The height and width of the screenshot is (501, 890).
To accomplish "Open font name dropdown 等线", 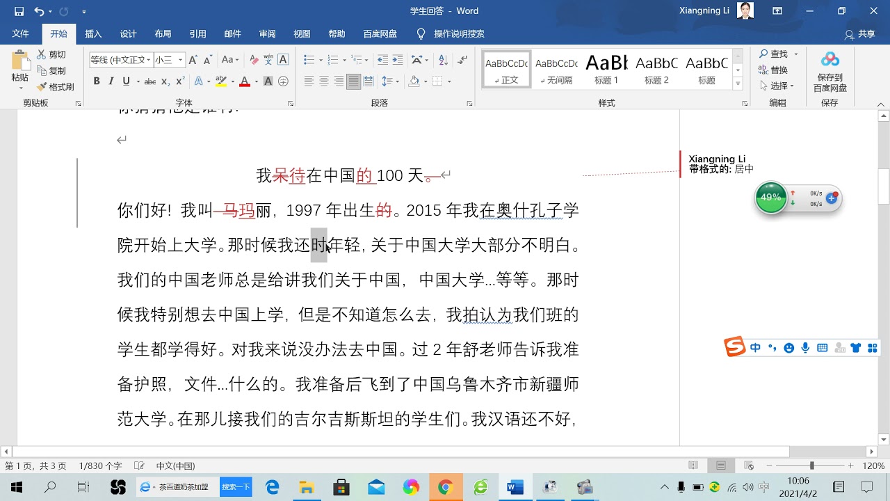I will point(149,60).
